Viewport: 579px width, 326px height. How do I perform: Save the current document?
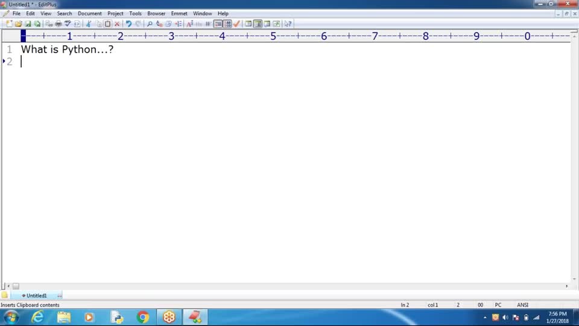(28, 24)
